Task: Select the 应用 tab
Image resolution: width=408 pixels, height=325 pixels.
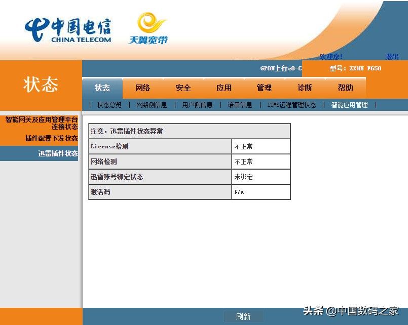Action: coord(224,88)
